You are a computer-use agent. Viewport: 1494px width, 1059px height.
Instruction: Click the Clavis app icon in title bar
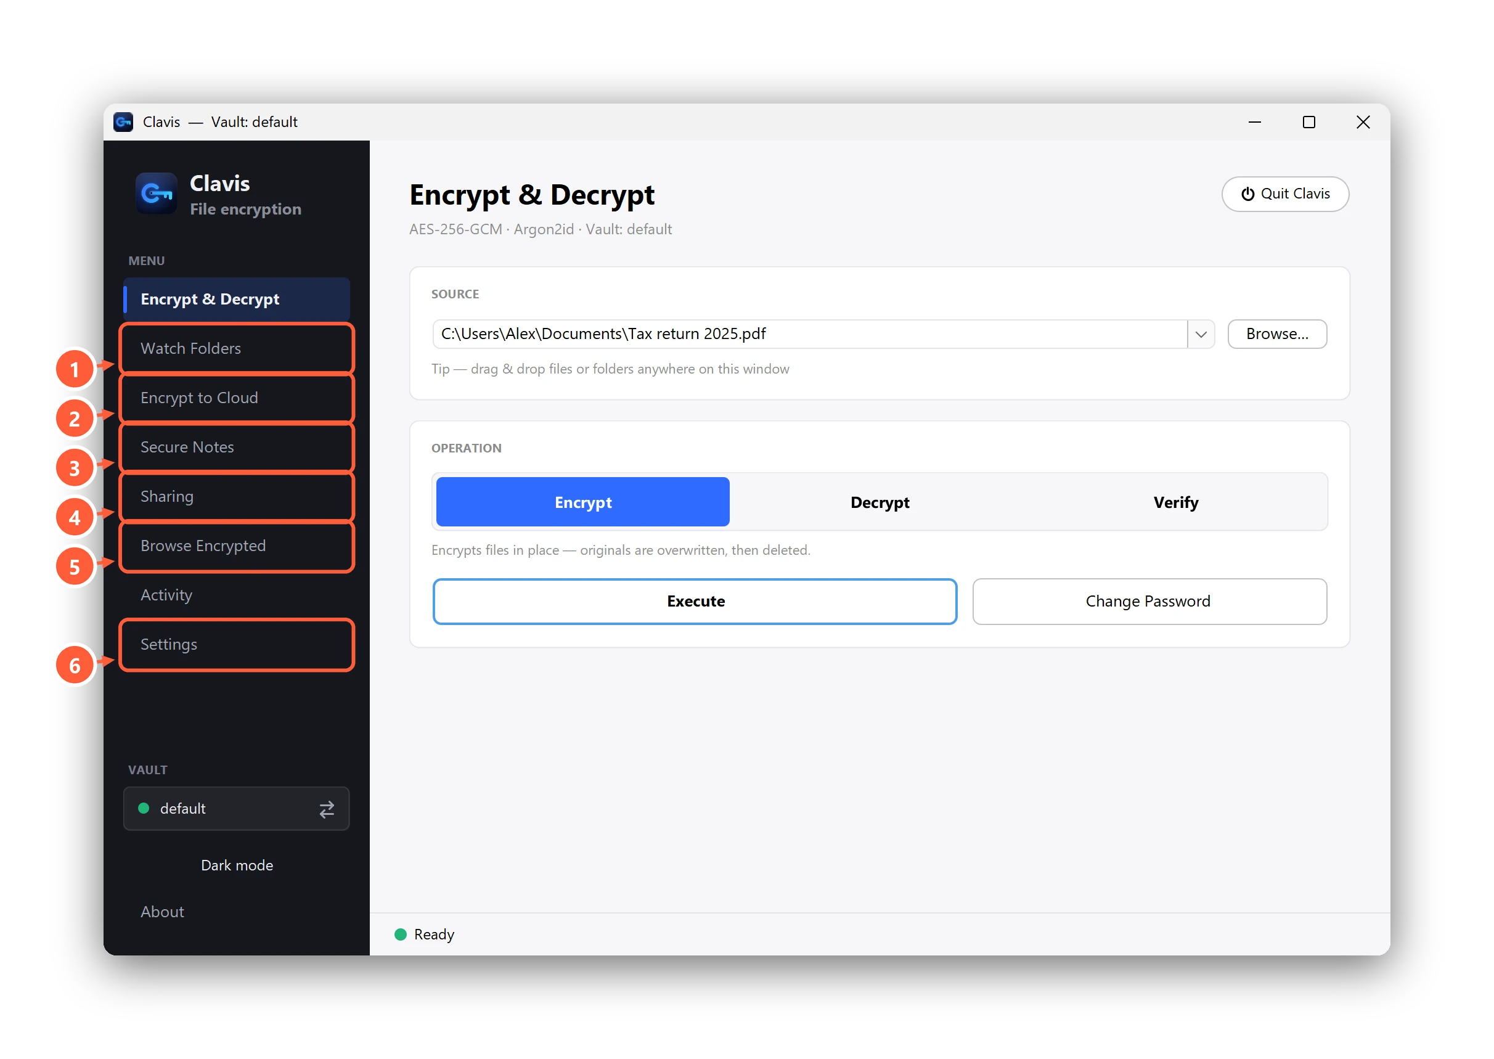click(x=123, y=122)
